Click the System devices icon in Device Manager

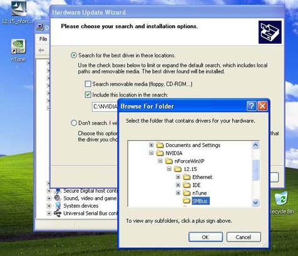pos(58,205)
